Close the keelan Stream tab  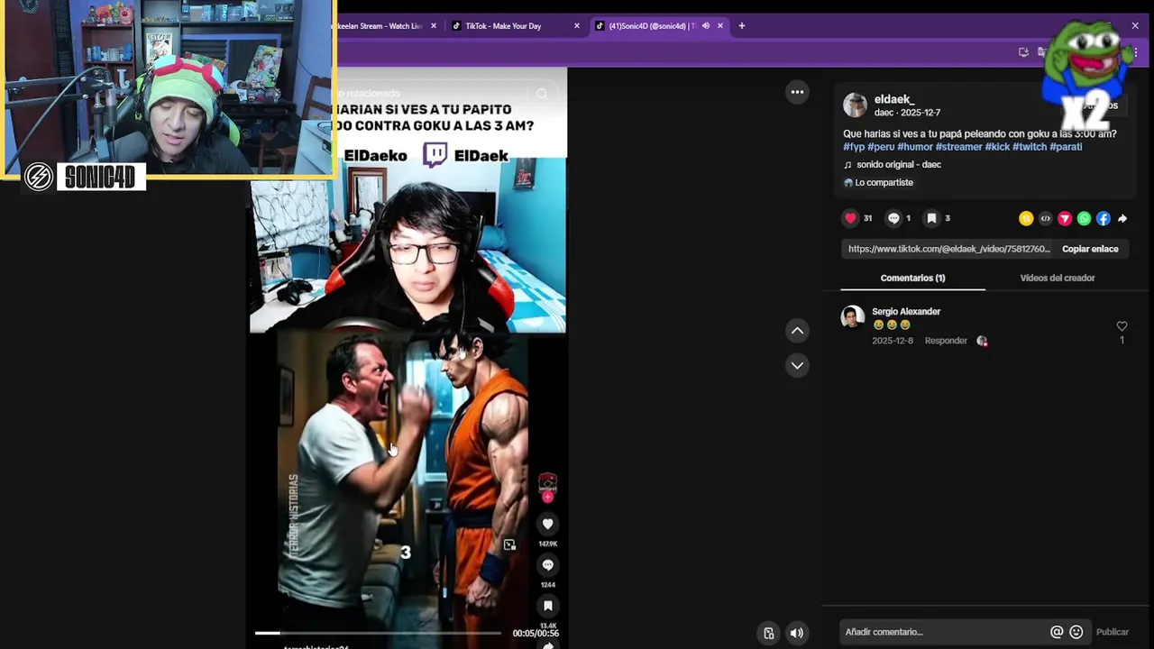(x=434, y=26)
